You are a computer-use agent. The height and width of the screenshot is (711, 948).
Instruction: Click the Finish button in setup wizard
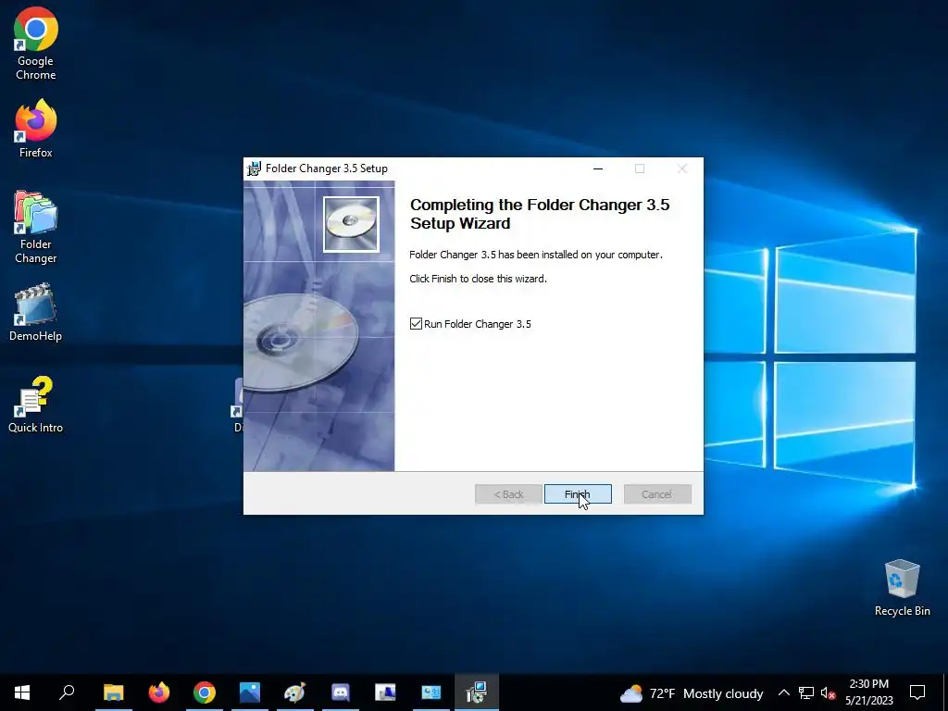point(578,494)
